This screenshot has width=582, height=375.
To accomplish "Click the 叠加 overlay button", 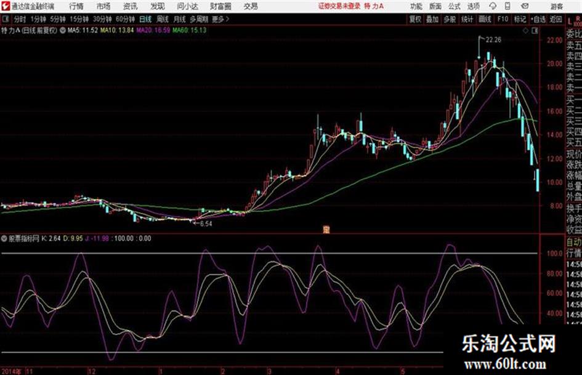I will (x=432, y=19).
